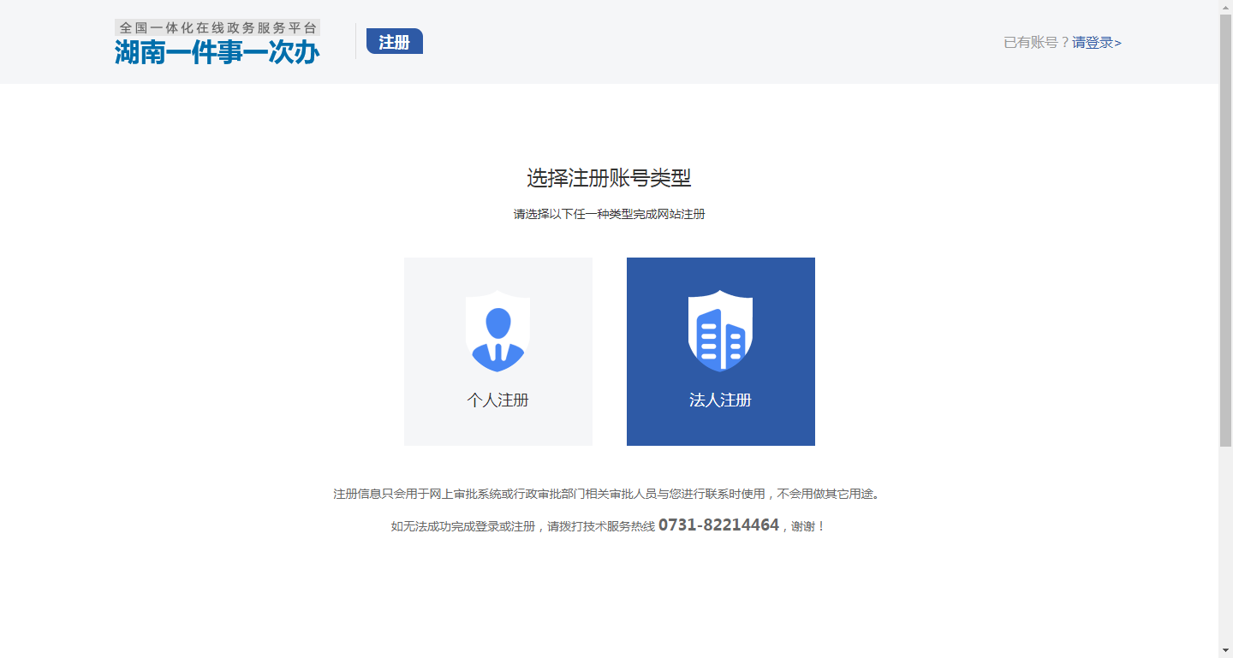Click the blue 注册 badge in header
The image size is (1233, 658).
394,42
